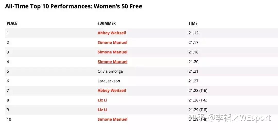The width and height of the screenshot is (278, 130).
Task: Click the Liz Li link in the 9th place row
Action: pyautogui.click(x=102, y=110)
